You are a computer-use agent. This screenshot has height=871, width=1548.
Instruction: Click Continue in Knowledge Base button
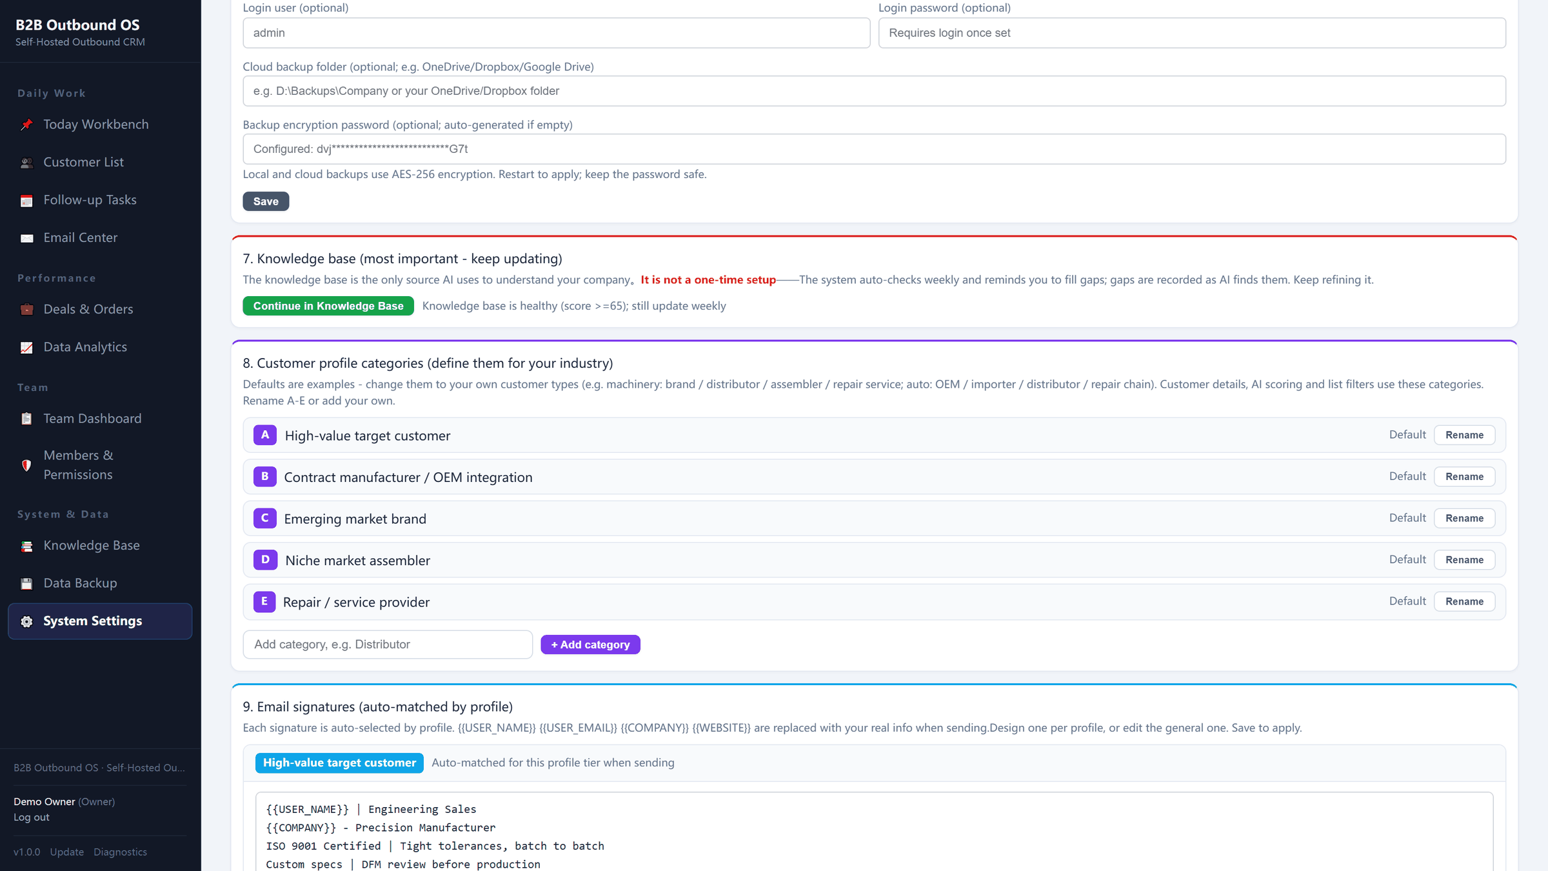click(328, 306)
